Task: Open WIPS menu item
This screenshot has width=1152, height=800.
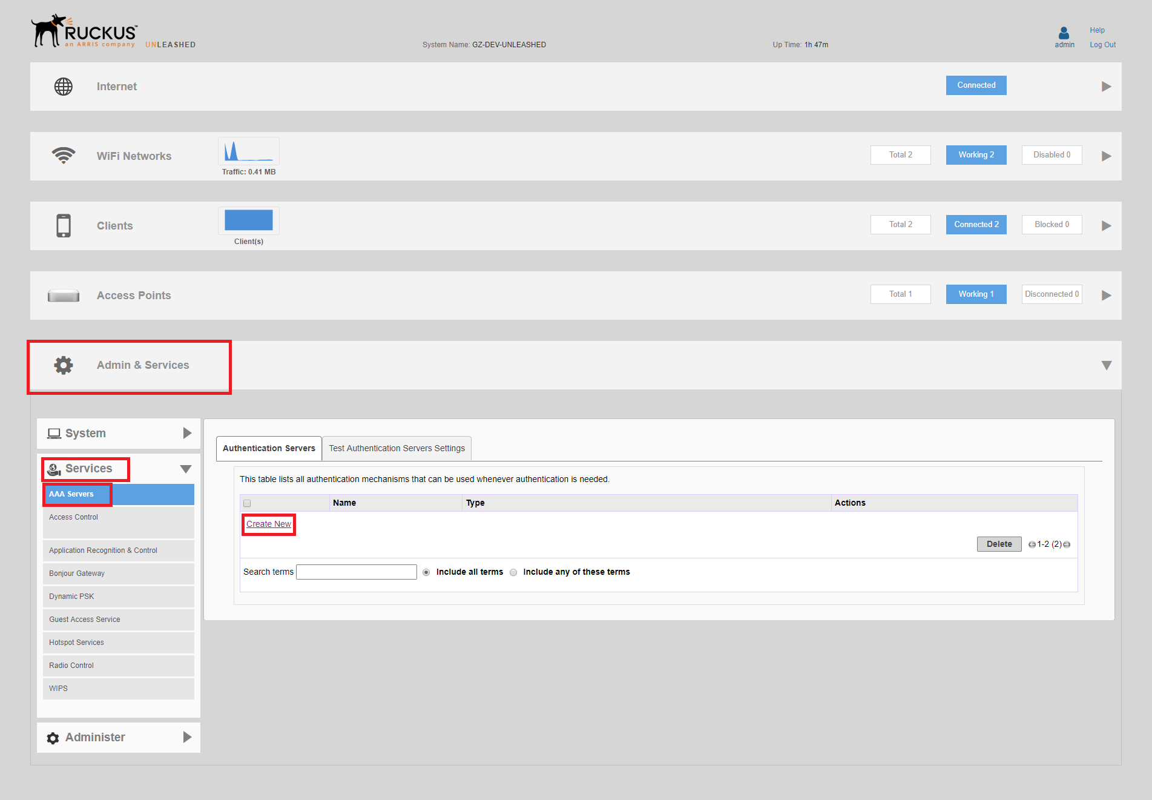Action: (119, 689)
